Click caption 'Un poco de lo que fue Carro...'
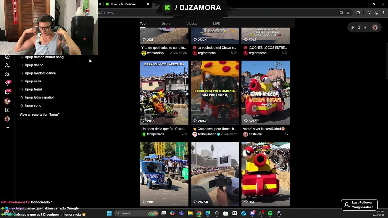Image resolution: width=388 pixels, height=218 pixels. point(163,129)
